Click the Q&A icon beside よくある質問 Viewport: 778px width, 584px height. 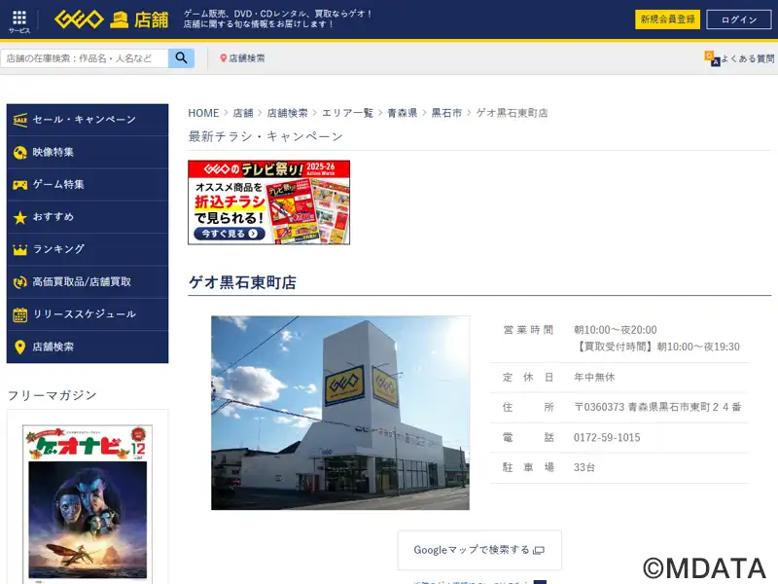[x=712, y=58]
